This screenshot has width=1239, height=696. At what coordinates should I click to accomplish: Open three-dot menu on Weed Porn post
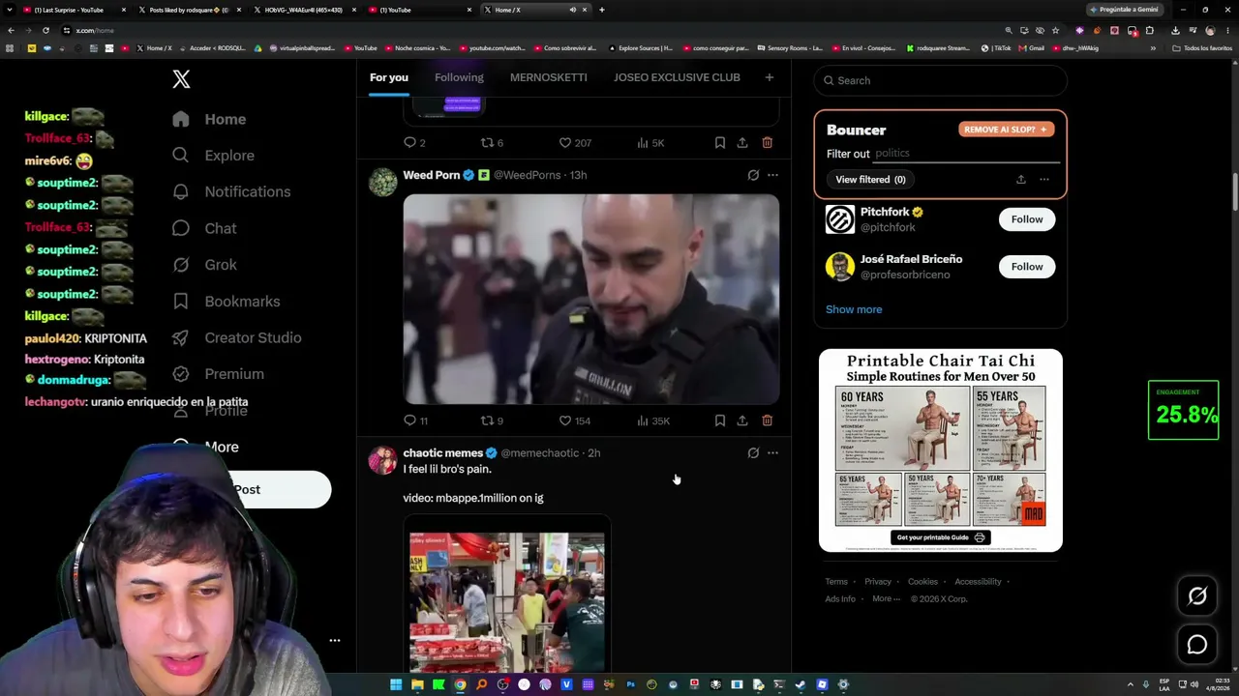pos(772,175)
